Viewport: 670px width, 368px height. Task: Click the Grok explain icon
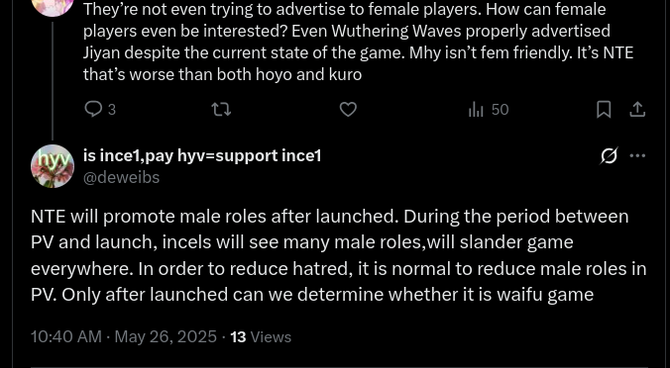click(x=609, y=156)
